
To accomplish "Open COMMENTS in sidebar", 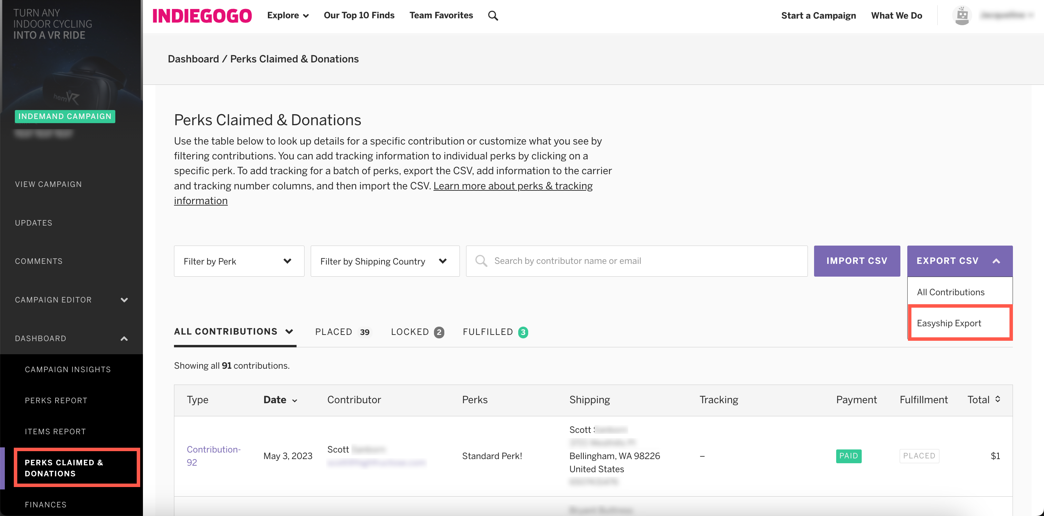I will (39, 261).
